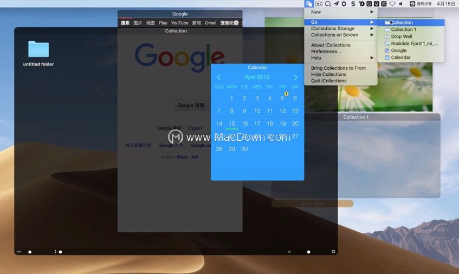Expand the iCollections Storage submenu arrow

(372, 29)
